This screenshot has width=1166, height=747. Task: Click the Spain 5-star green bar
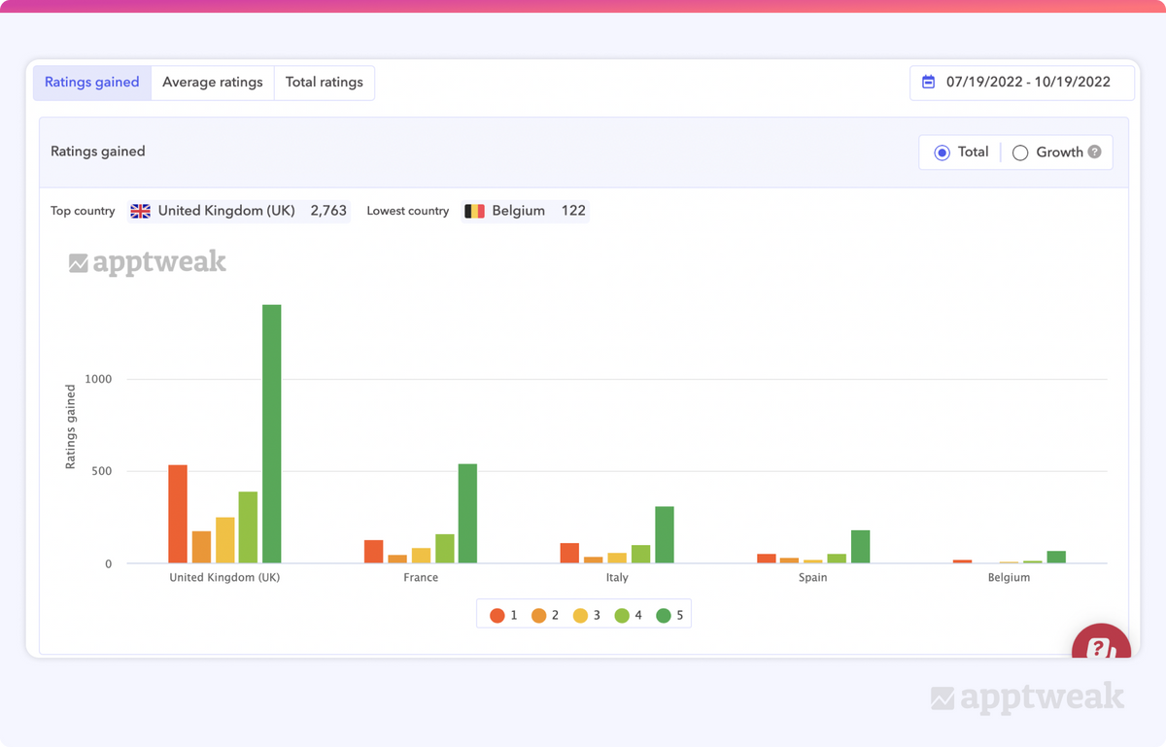[860, 547]
